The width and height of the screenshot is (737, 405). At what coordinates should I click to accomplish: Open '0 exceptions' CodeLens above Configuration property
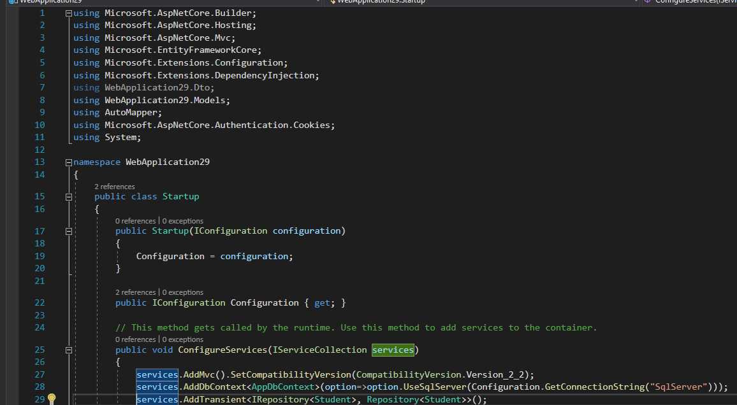pyautogui.click(x=183, y=292)
